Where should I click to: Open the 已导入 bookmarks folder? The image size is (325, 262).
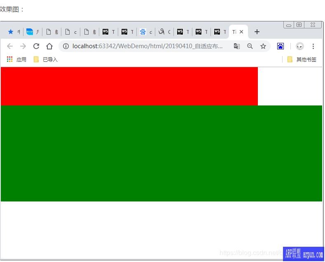coord(46,60)
